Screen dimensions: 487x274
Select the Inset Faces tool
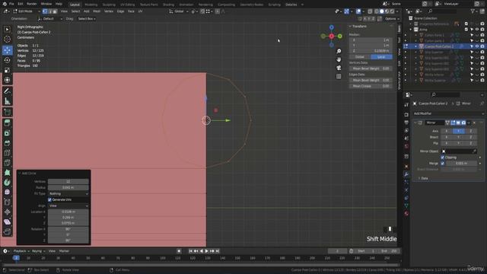click(7, 133)
